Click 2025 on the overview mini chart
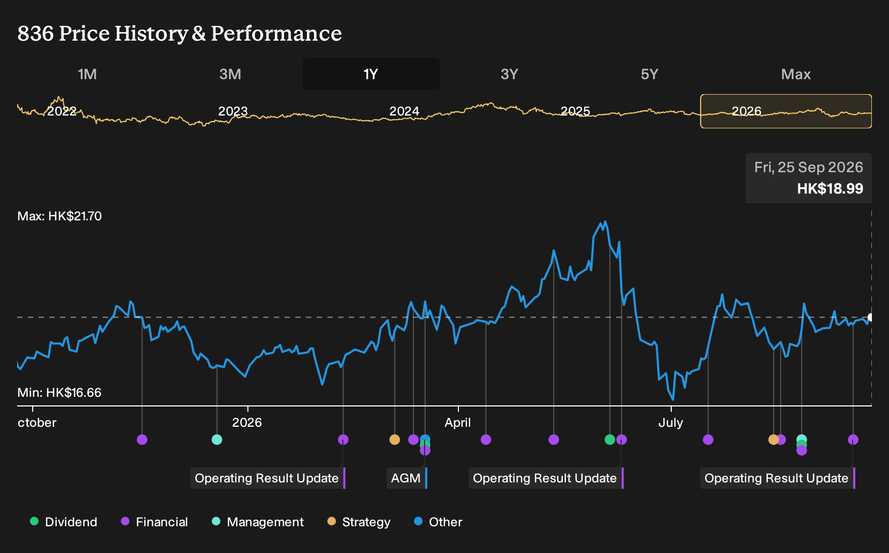 [x=575, y=111]
